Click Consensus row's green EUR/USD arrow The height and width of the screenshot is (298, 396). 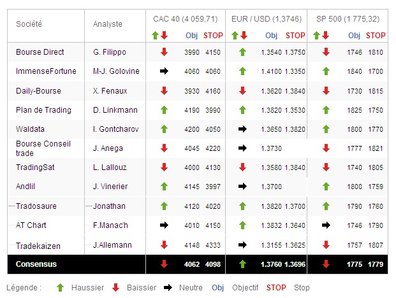[x=242, y=264]
